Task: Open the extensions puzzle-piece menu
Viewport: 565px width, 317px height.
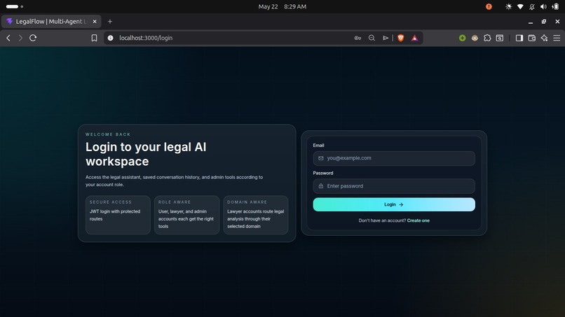Action: click(x=487, y=38)
